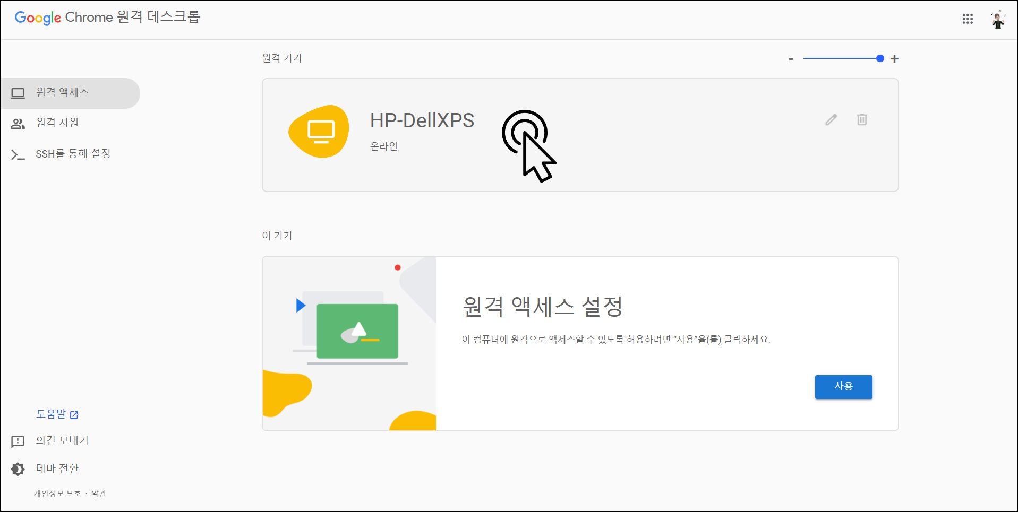1018x512 pixels.
Task: Click the blue 사용 button
Action: click(x=843, y=387)
